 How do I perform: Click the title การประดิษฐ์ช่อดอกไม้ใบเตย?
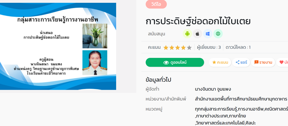(198, 21)
